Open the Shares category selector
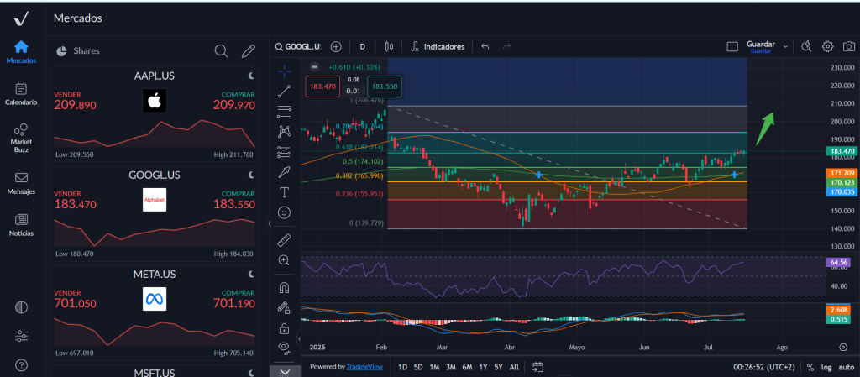 (x=78, y=51)
